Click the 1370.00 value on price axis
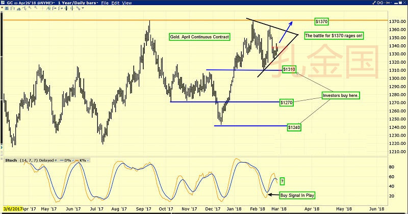The height and width of the screenshot is (214, 408). pos(397,21)
